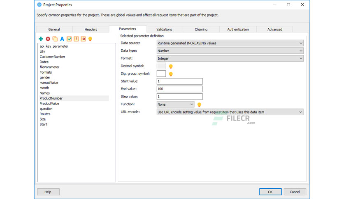This screenshot has height=199, width=344.
Task: Delete the parameter using the red X icon
Action: [x=48, y=39]
